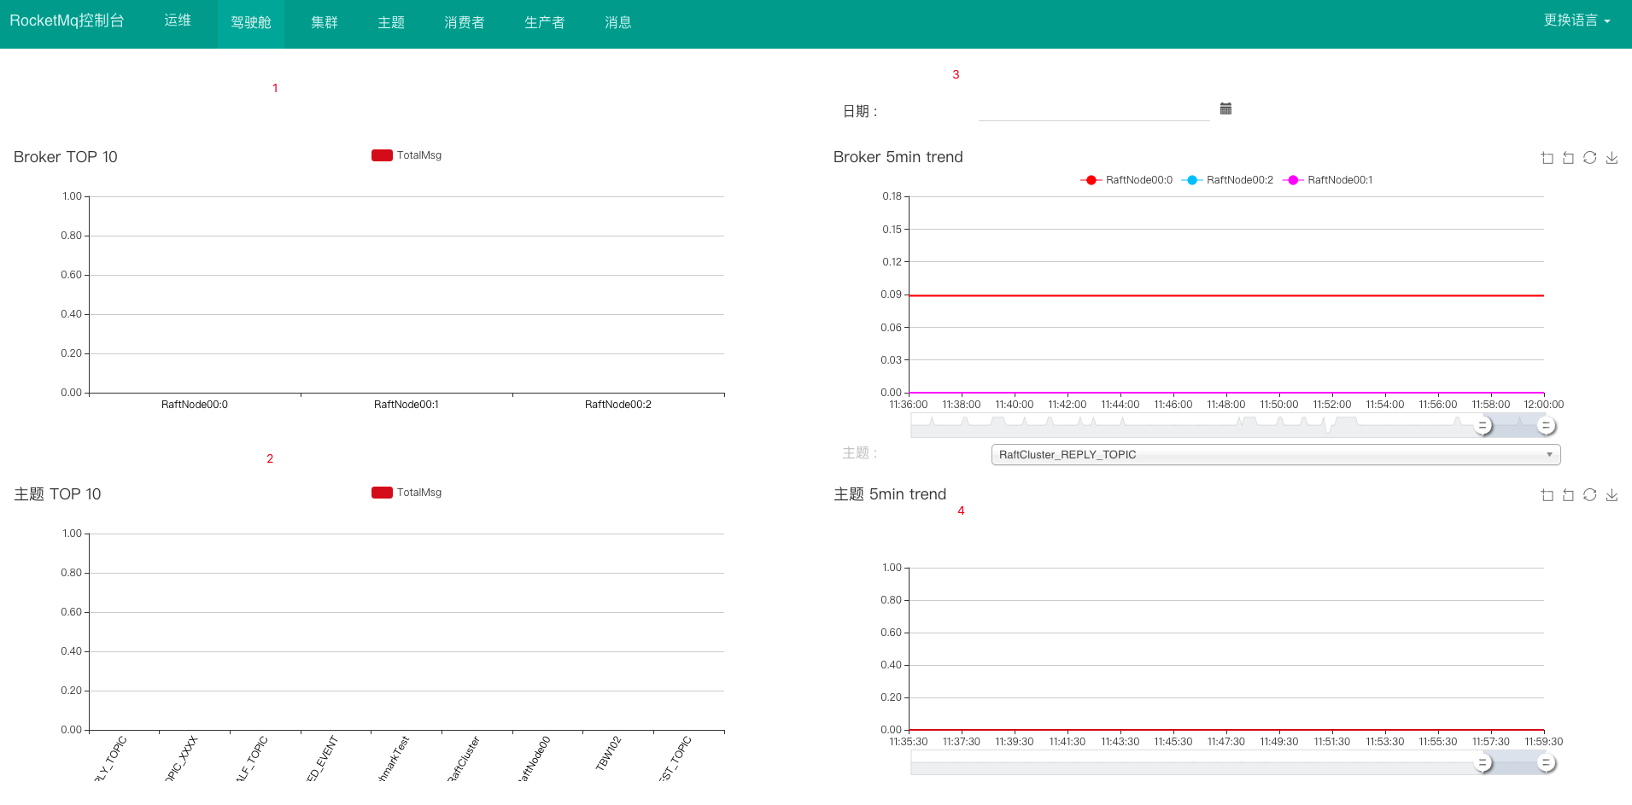The width and height of the screenshot is (1632, 805).
Task: Toggle TotalMsg legend in Broker TOP 10
Action: tap(407, 155)
